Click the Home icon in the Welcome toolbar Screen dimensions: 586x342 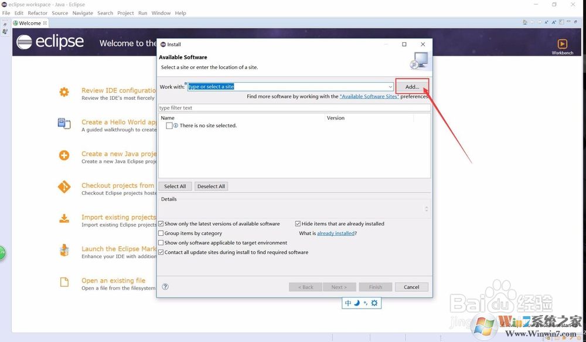525,22
